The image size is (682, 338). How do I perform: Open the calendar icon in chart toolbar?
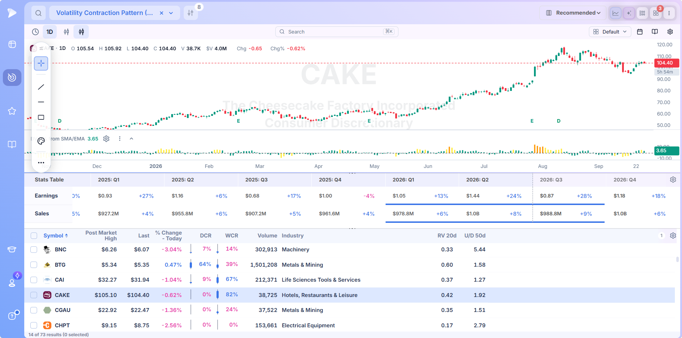640,32
